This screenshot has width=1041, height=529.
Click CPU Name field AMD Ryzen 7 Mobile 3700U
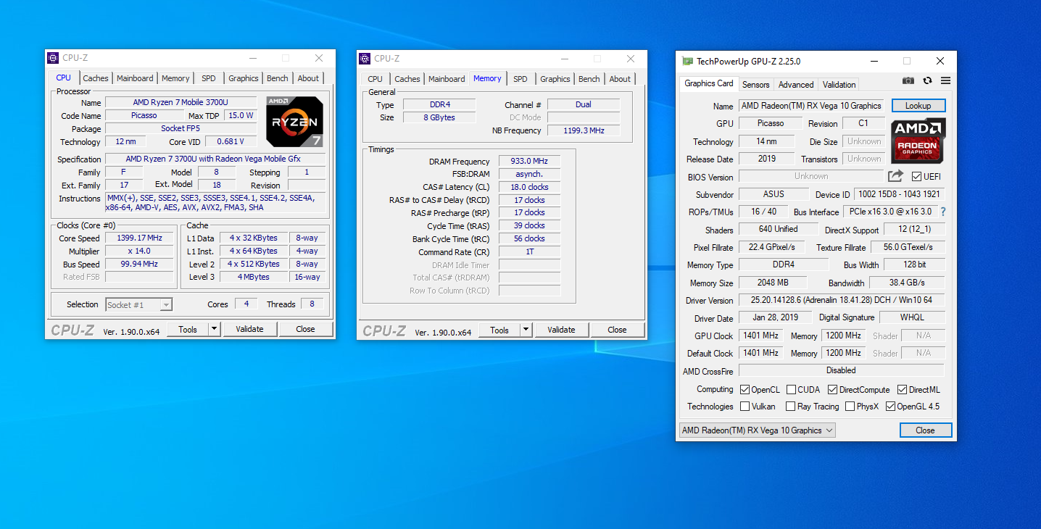pos(181,103)
